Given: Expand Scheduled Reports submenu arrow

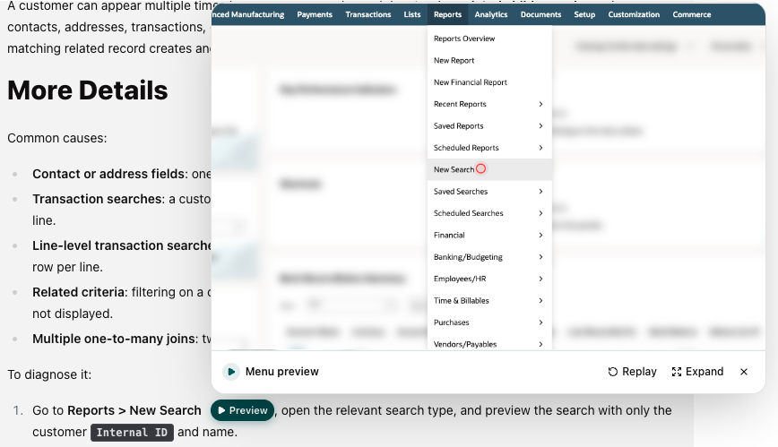Looking at the screenshot, I should click(540, 147).
